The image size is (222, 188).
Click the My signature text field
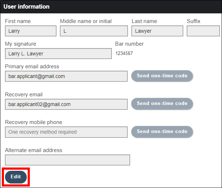[x=58, y=54]
